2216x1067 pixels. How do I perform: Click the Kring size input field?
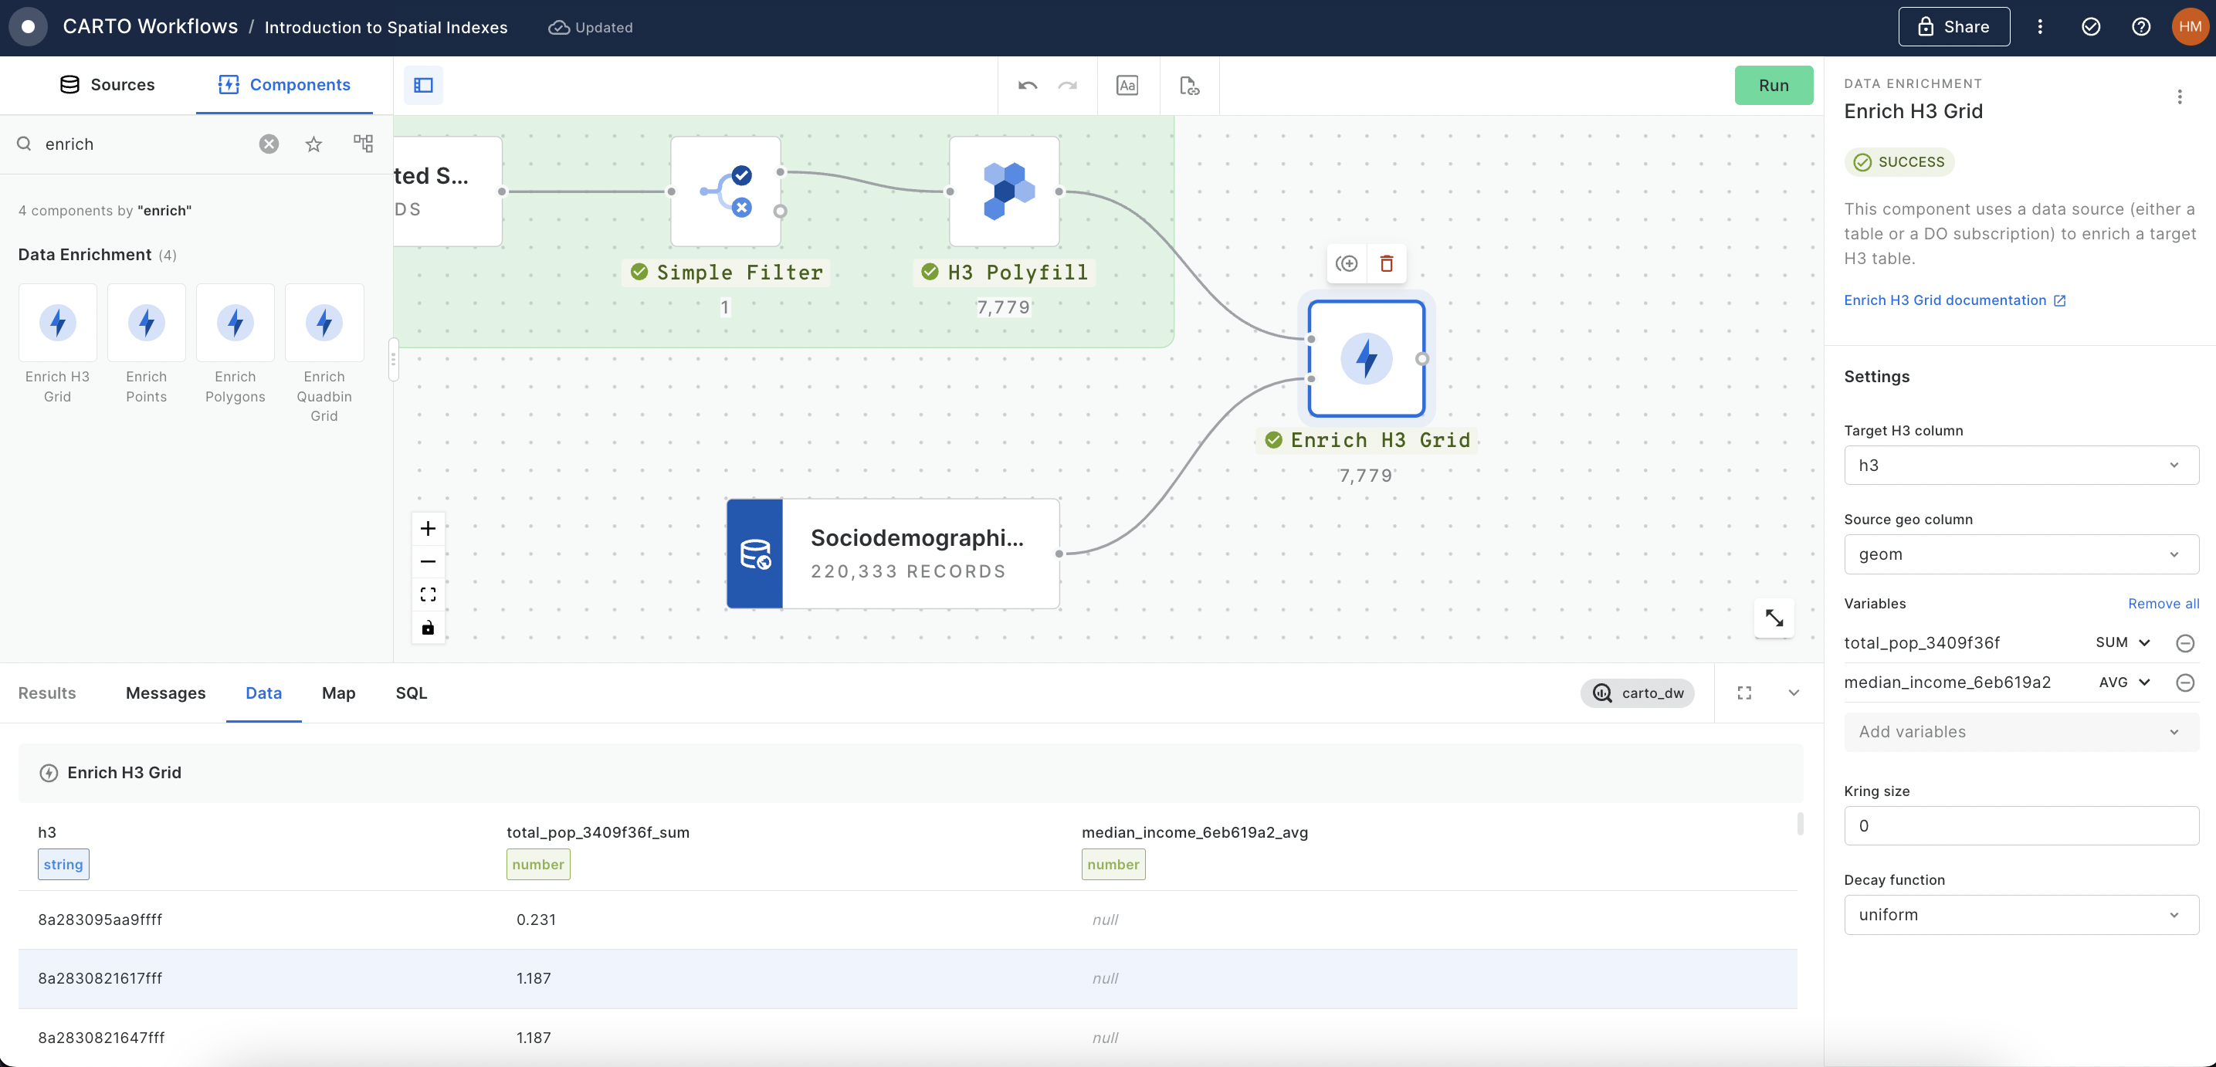click(x=2021, y=825)
